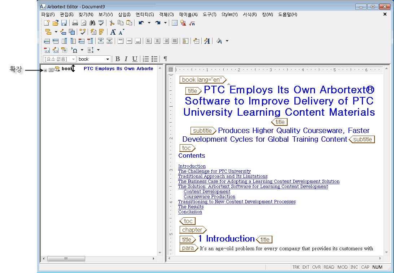Image resolution: width=394 pixels, height=273 pixels.
Task: Expand the book node in tree
Action: tap(45, 70)
